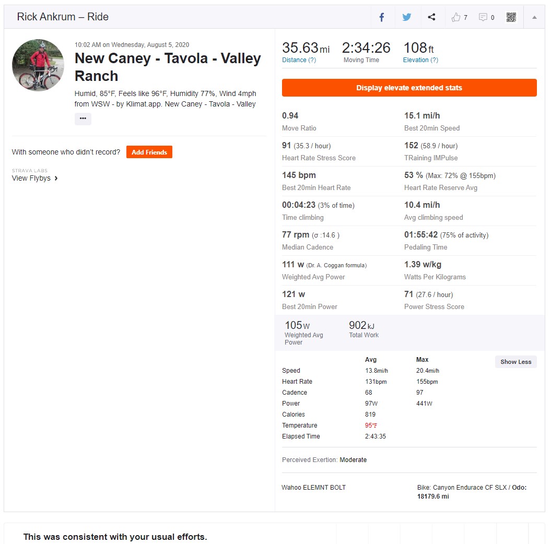Click the View Flybys chevron arrow
Viewport: 551px width, 544px height.
[x=56, y=179]
